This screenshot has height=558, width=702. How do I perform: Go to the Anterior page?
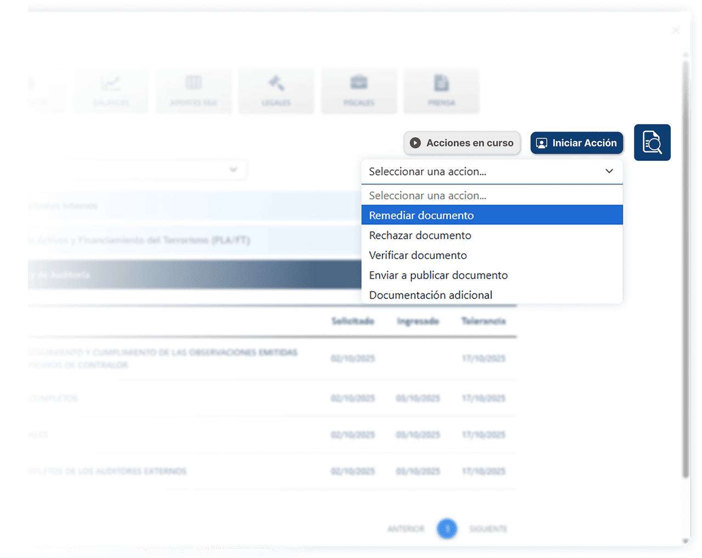406,529
